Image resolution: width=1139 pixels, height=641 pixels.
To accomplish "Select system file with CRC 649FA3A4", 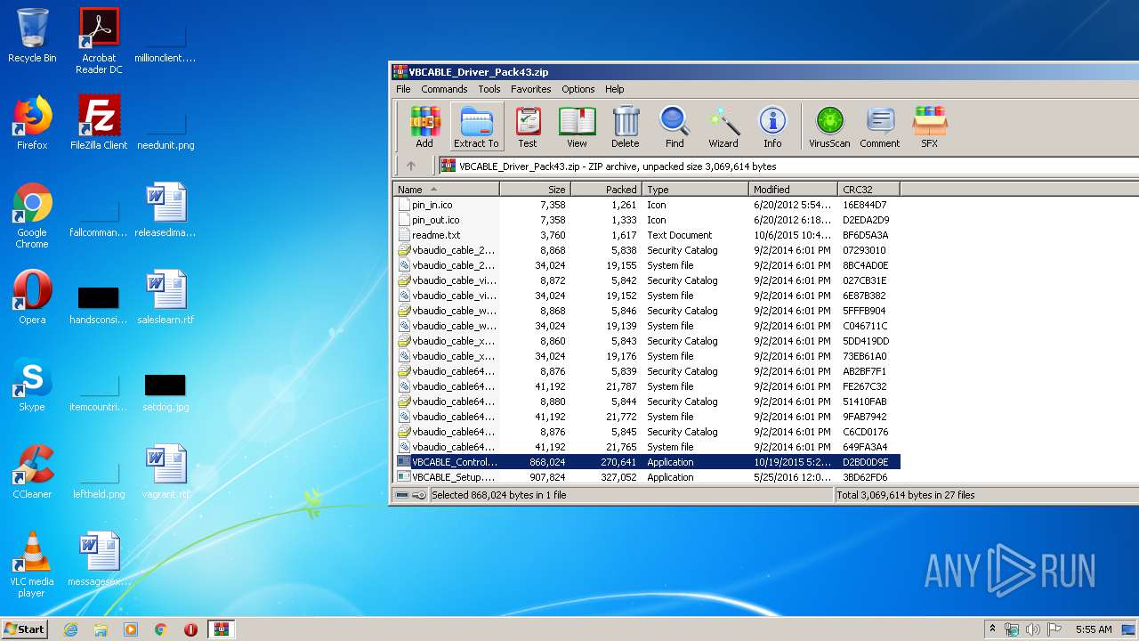I will [647, 447].
